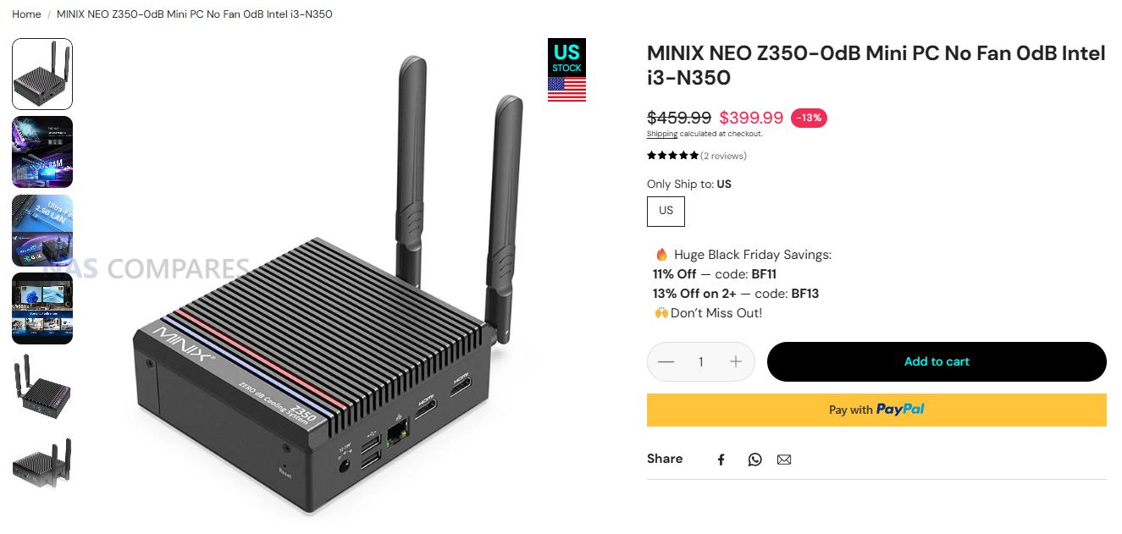The width and height of the screenshot is (1122, 534).
Task: View the 2.5G LAN thumbnail
Action: click(x=42, y=230)
